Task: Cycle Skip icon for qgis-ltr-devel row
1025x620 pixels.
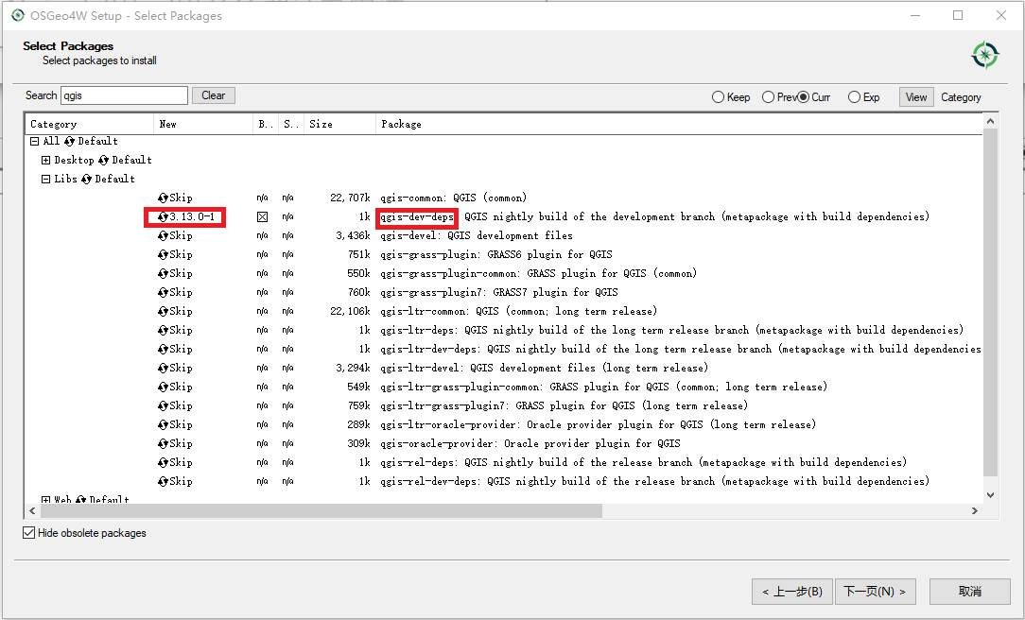Action: click(163, 369)
